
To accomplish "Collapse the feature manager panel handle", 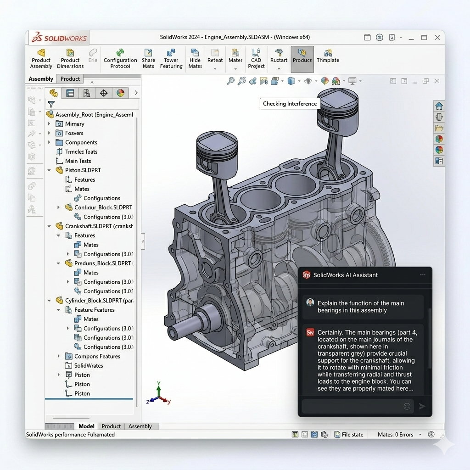I will [143, 241].
